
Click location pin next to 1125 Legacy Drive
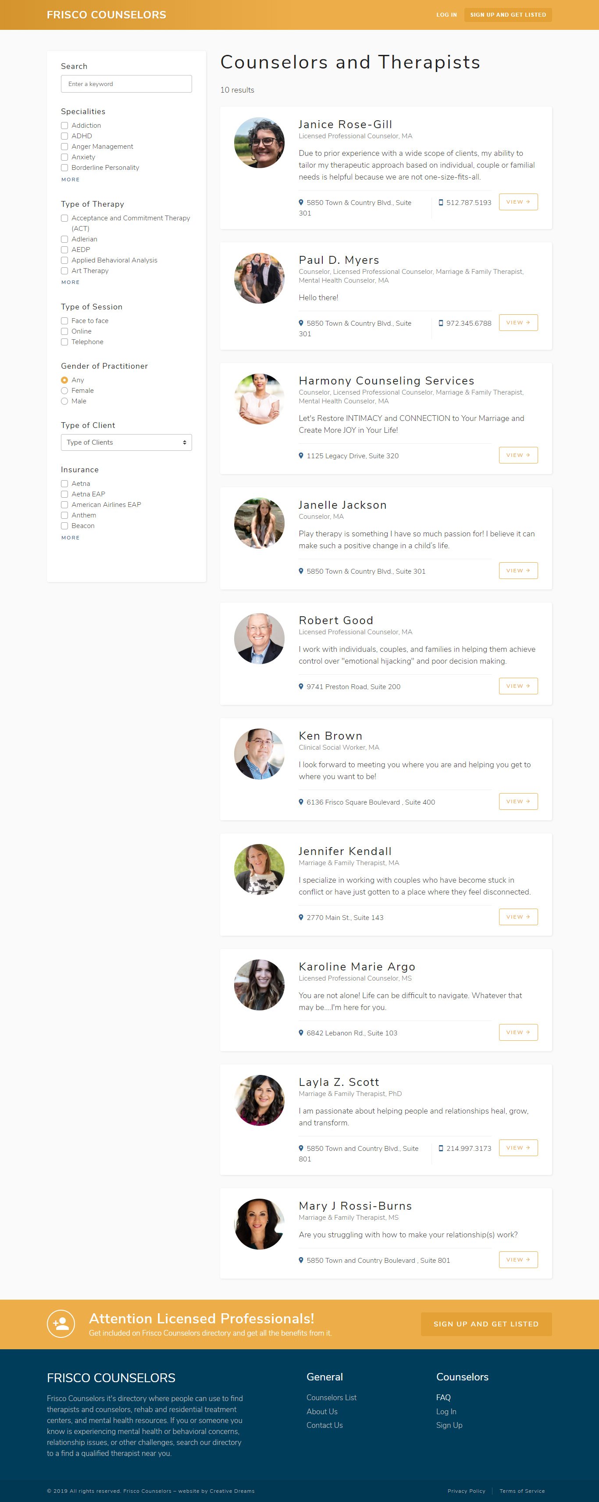301,455
